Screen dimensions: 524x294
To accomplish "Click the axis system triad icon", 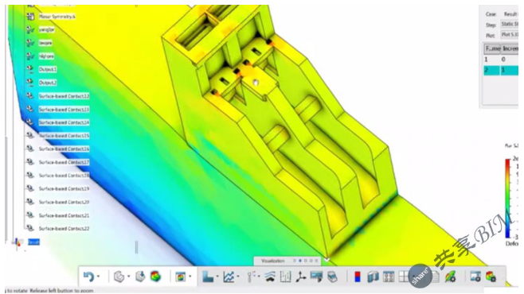I will coord(301,277).
